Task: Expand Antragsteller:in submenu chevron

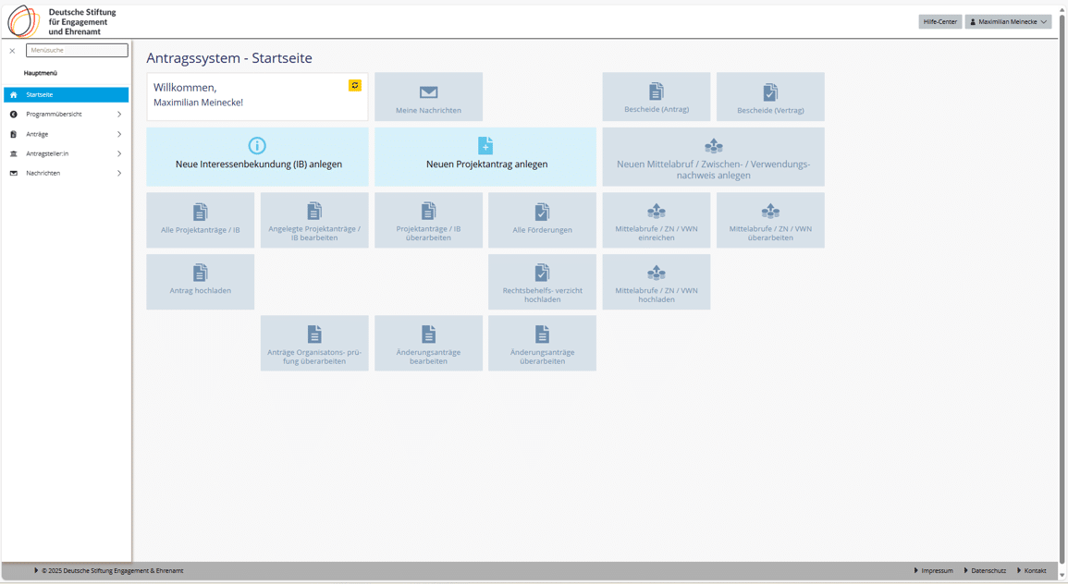Action: point(119,154)
